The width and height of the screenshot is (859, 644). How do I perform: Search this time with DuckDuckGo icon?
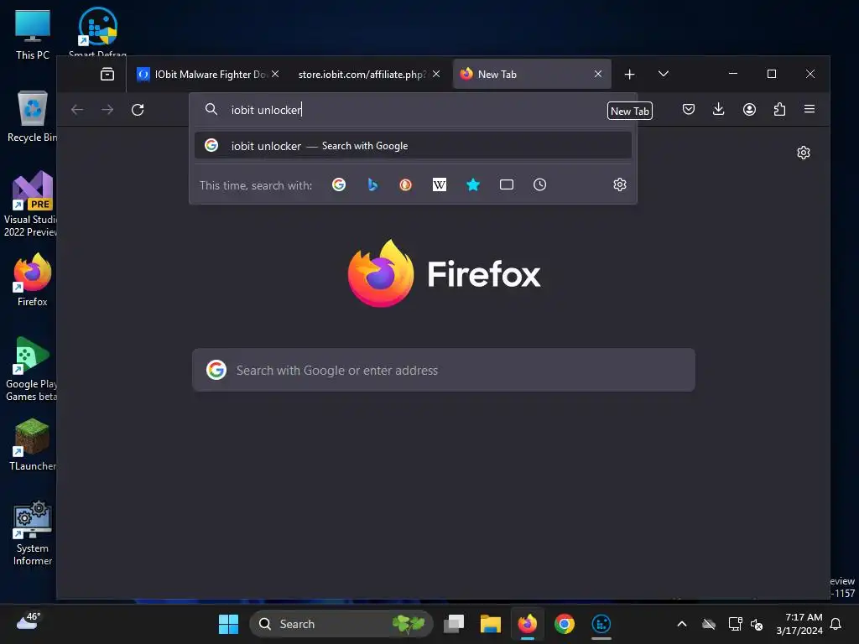(x=405, y=184)
